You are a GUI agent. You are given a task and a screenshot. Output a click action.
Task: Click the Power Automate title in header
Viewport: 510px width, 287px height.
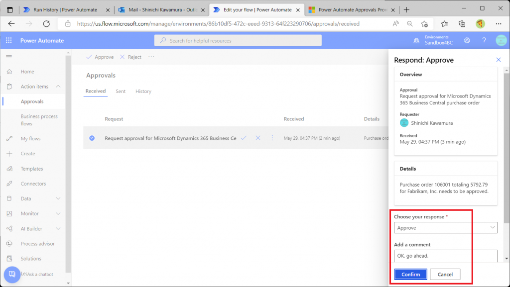pyautogui.click(x=42, y=41)
